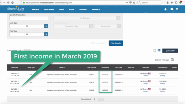Click the forward arrow in browser toolbar
This screenshot has width=185, height=104.
pos(4,3)
